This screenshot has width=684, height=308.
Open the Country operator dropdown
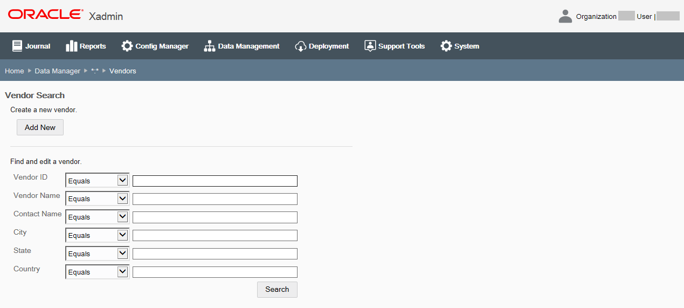pos(98,272)
